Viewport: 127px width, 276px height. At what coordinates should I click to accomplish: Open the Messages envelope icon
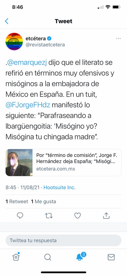coord(111,257)
